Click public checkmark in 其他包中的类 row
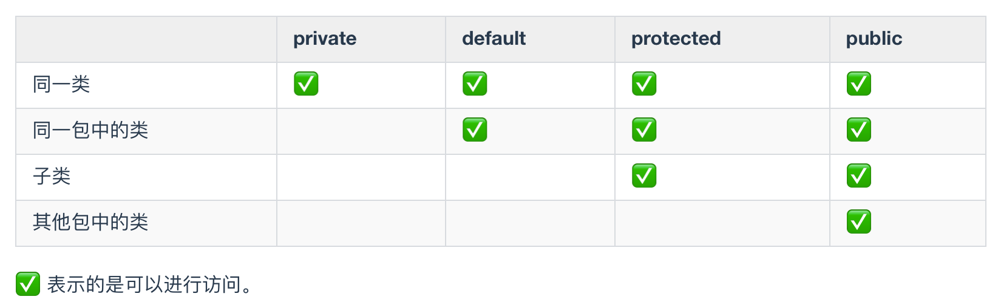The image size is (998, 305). point(859,222)
